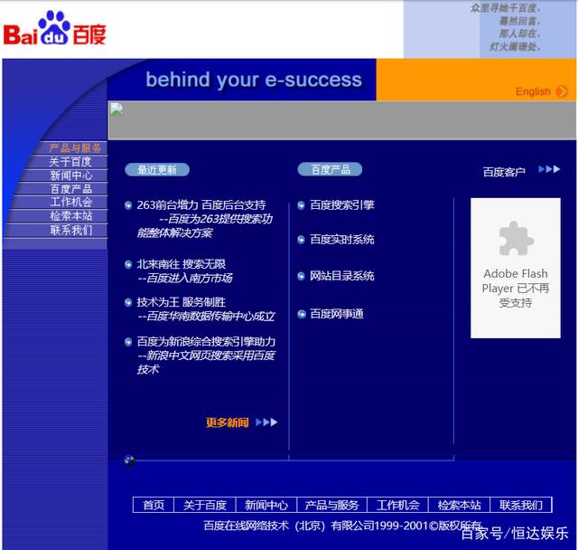Image resolution: width=578 pixels, height=550 pixels.
Task: Click the bullet icon beside 北来南往 搜索无限
Action: pyautogui.click(x=128, y=264)
